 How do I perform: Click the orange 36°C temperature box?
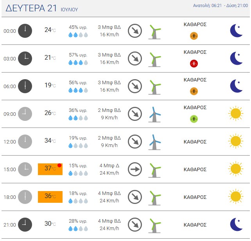click(x=50, y=197)
